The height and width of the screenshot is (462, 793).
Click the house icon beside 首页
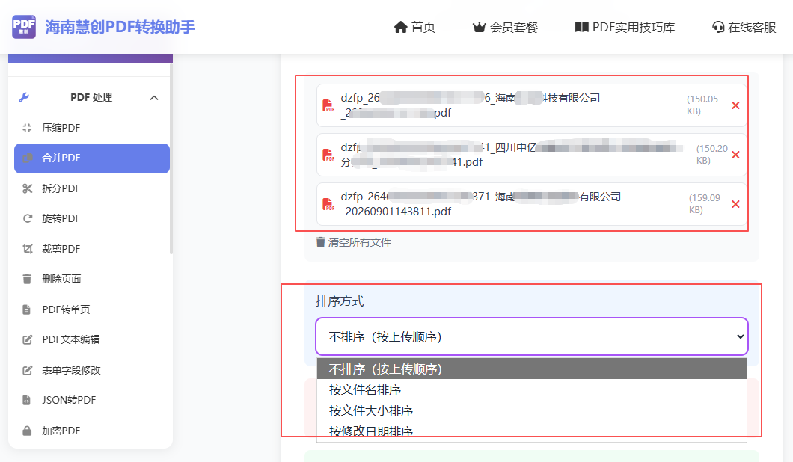point(400,28)
